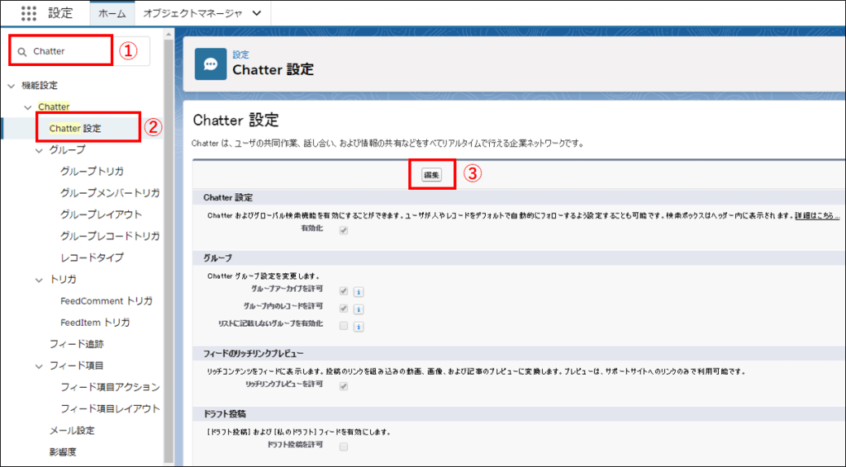Collapse the グループ tree node
Screen dimensions: 846x467
click(x=39, y=150)
